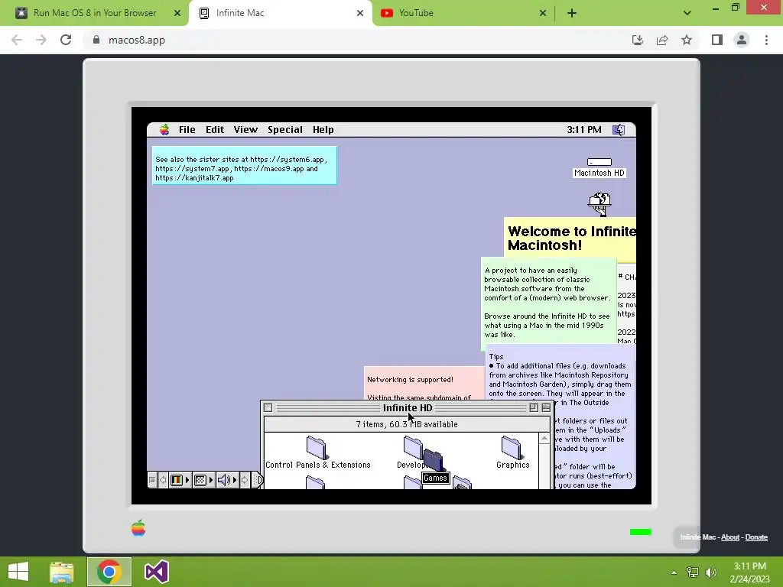Click the control strip left scroll arrow
The image size is (783, 587).
click(163, 480)
